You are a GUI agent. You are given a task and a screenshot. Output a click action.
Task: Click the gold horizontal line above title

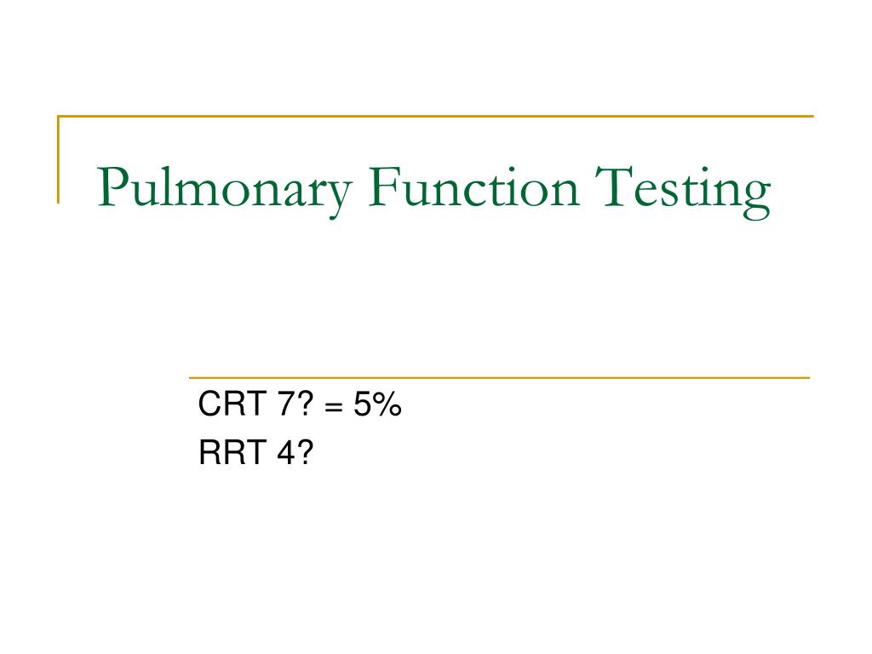(x=435, y=116)
